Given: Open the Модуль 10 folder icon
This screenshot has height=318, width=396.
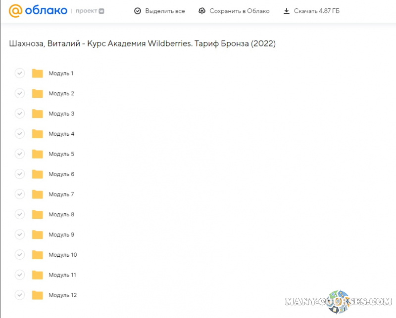Looking at the screenshot, I should pyautogui.click(x=37, y=255).
